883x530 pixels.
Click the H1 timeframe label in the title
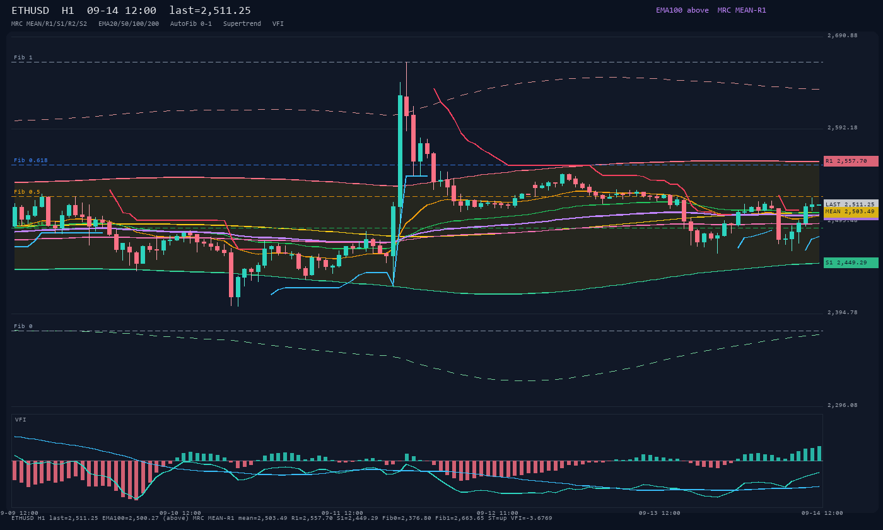point(68,11)
